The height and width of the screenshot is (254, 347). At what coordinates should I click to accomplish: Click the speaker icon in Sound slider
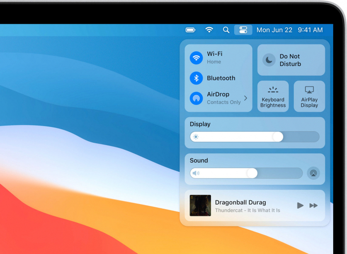click(x=196, y=173)
